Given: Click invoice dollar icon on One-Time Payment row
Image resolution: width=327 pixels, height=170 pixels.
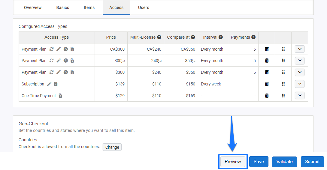Looking at the screenshot, I should (x=60, y=96).
